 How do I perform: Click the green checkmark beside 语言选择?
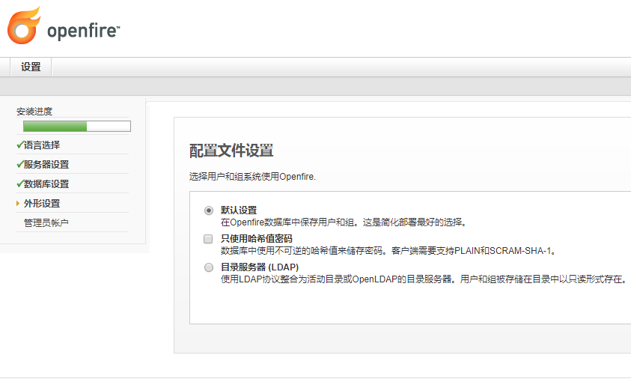coord(19,145)
